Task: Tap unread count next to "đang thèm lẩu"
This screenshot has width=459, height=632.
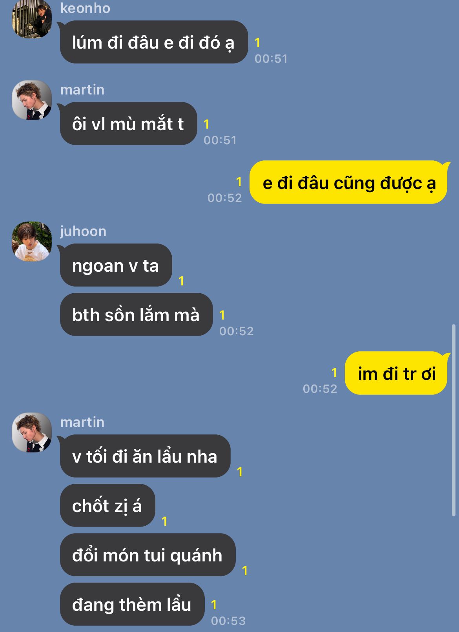Action: click(x=214, y=605)
